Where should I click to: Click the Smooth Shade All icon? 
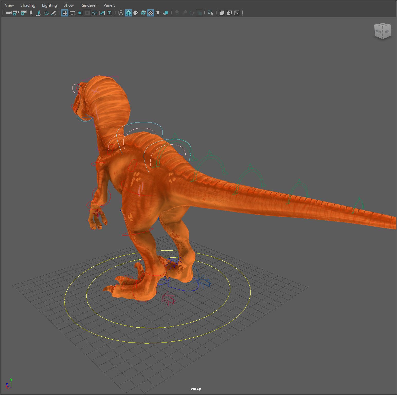128,13
